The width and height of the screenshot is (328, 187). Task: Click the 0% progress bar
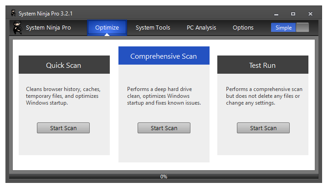click(164, 177)
